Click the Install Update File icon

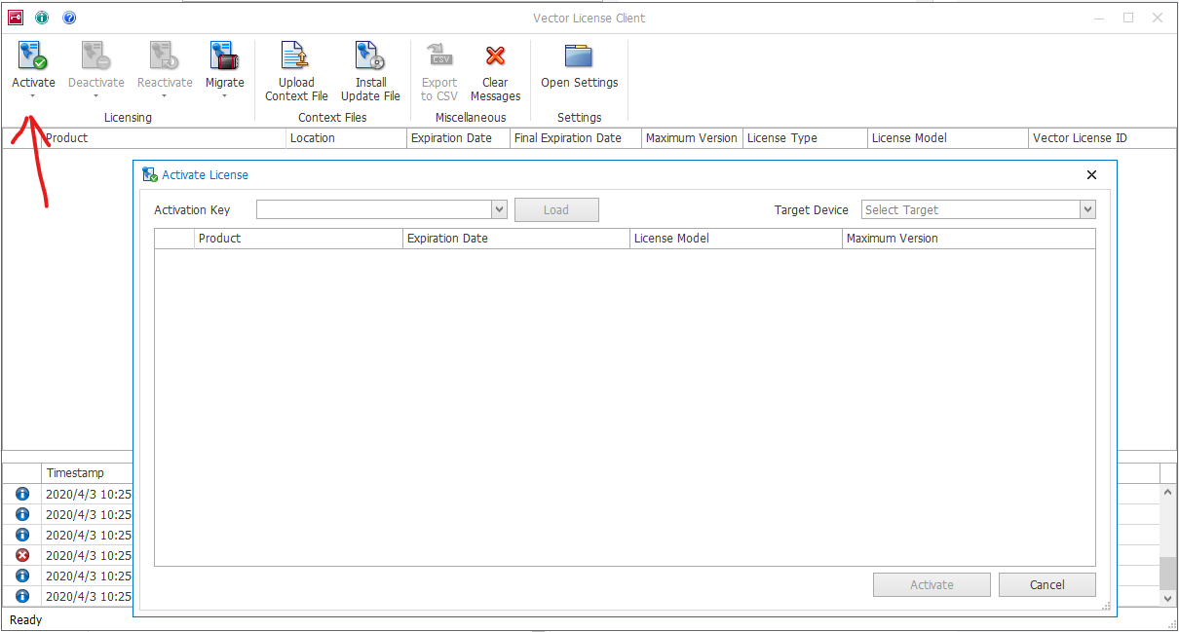point(370,56)
